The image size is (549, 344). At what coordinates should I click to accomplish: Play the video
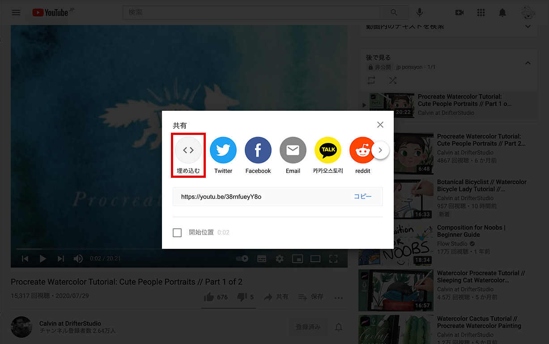pos(43,258)
